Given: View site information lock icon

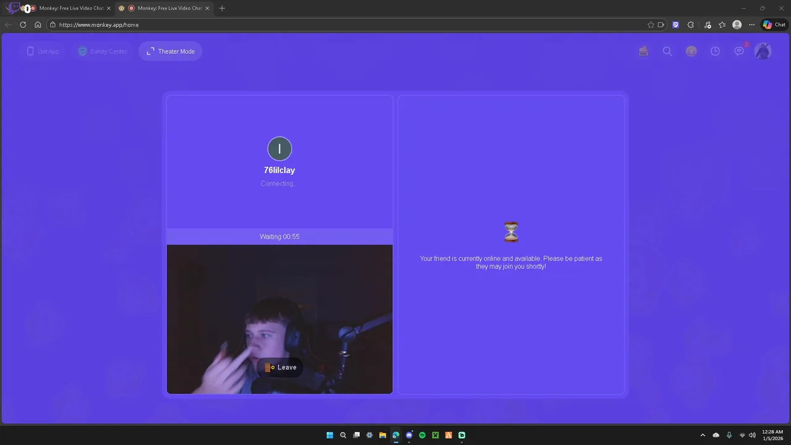Looking at the screenshot, I should coord(53,25).
